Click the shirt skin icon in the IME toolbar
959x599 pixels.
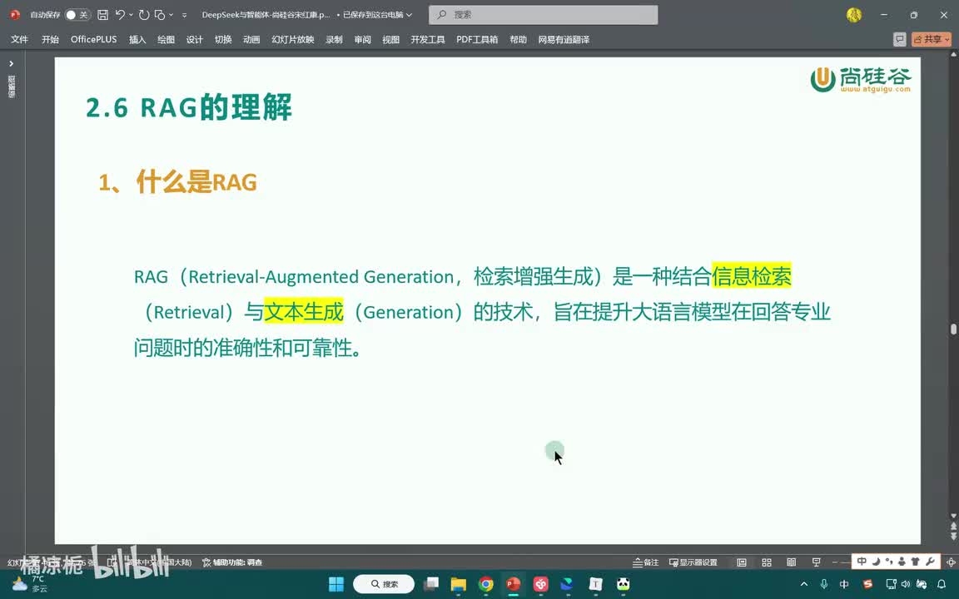click(915, 562)
